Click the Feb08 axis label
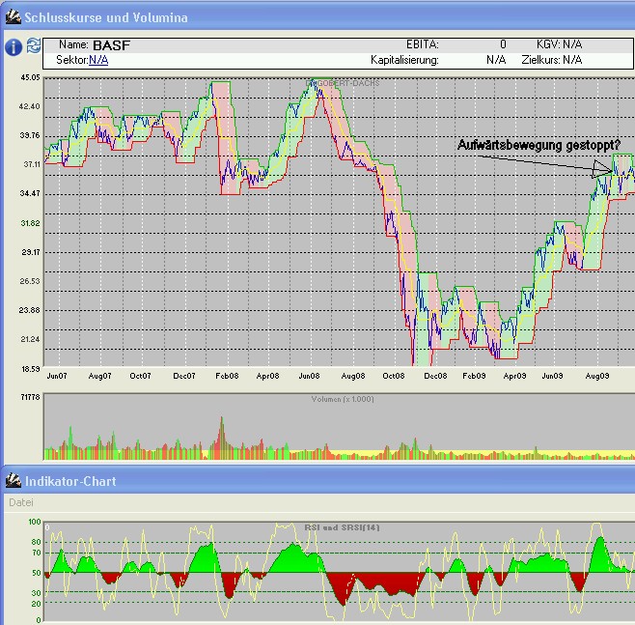The height and width of the screenshot is (625, 635). 227,376
